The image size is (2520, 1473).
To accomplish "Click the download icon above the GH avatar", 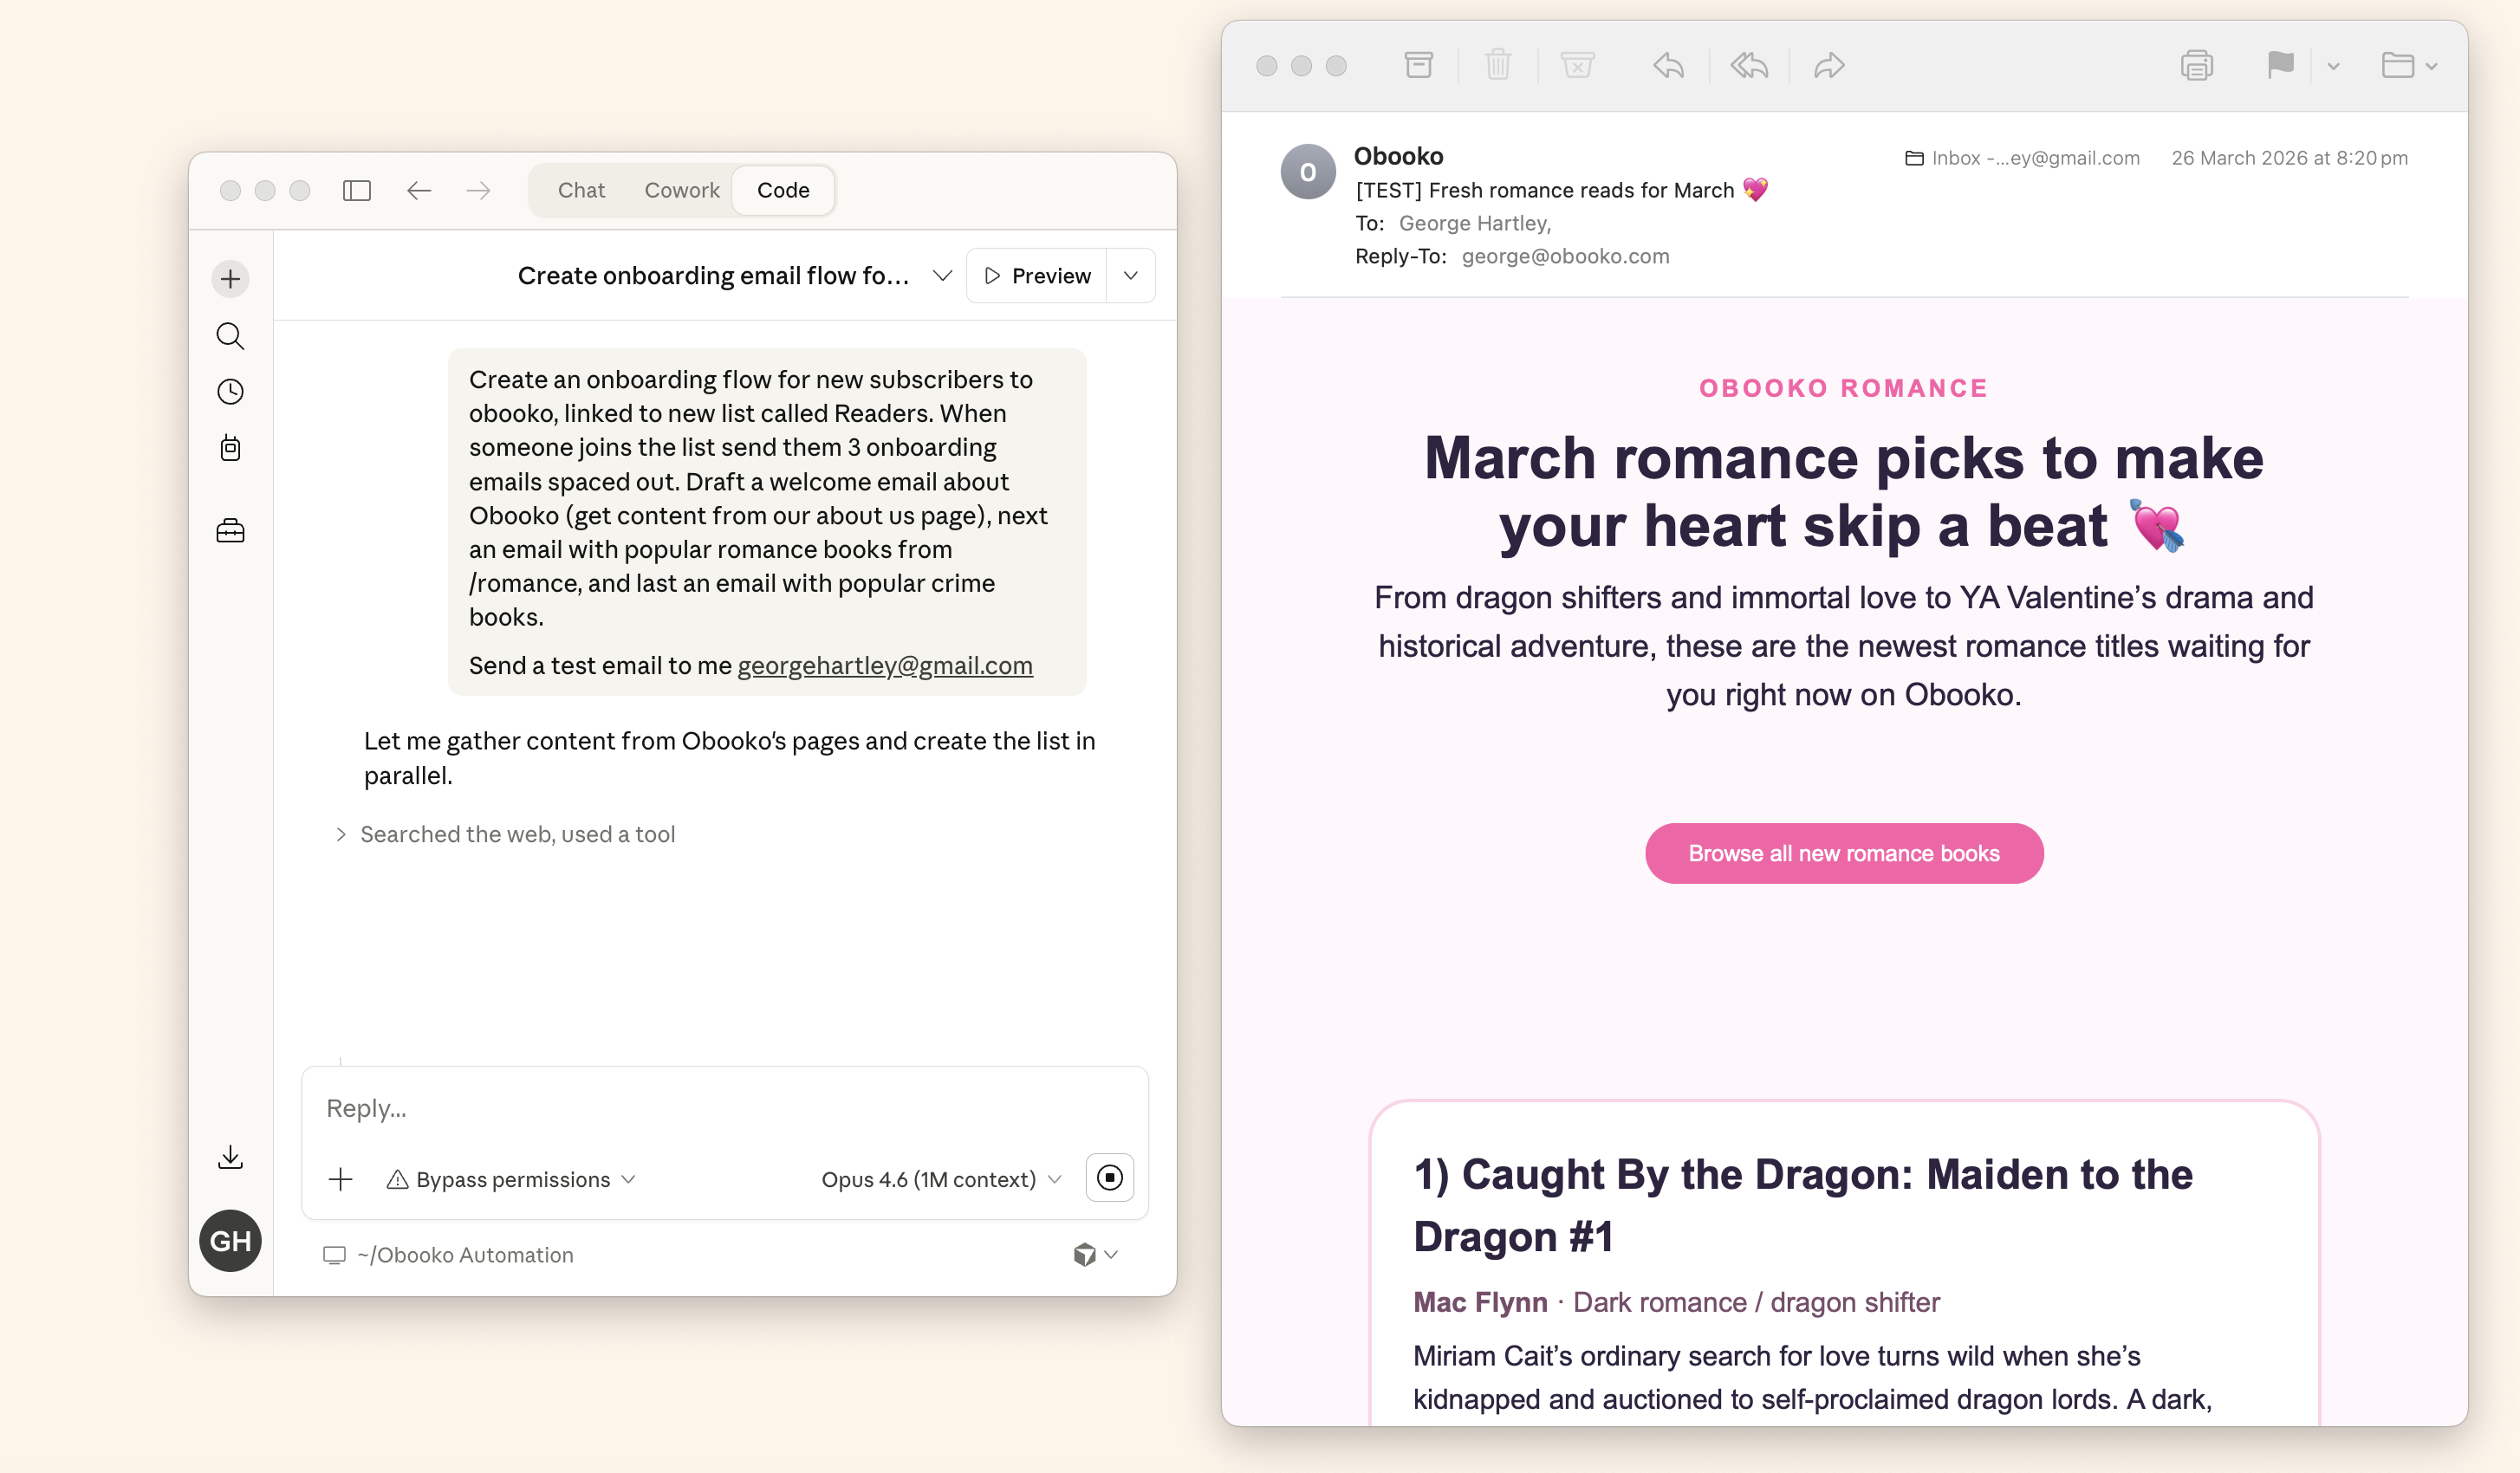I will coord(230,1157).
